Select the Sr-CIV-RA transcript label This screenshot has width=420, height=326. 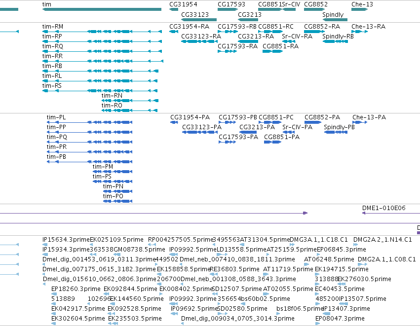[x=297, y=36]
